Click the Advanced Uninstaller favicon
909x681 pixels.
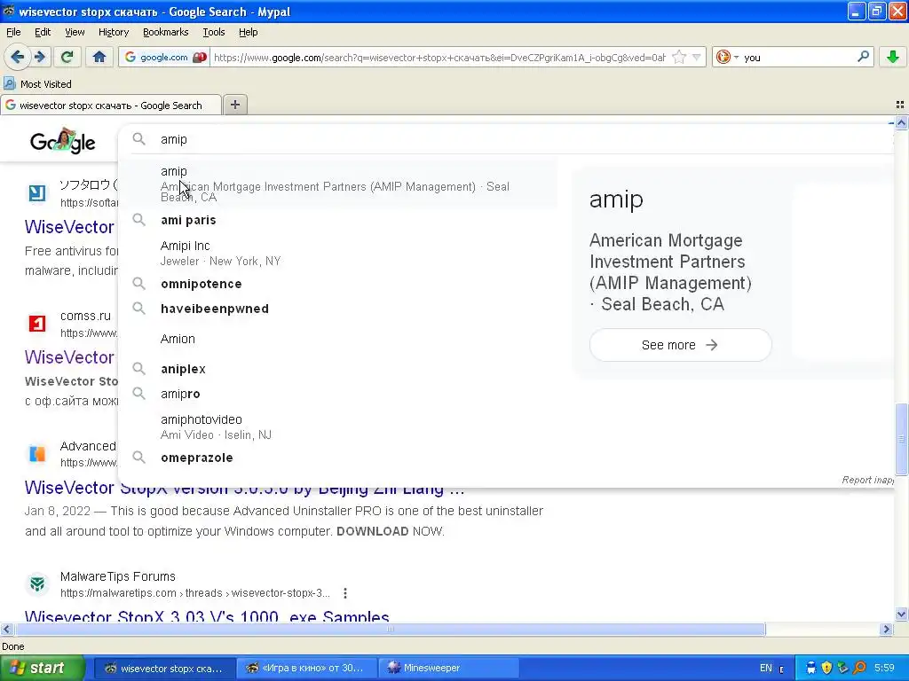[x=37, y=453]
